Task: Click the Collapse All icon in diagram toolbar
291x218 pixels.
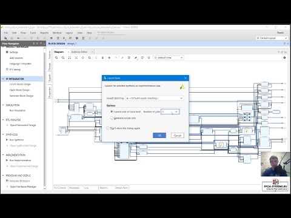Action: point(96,58)
